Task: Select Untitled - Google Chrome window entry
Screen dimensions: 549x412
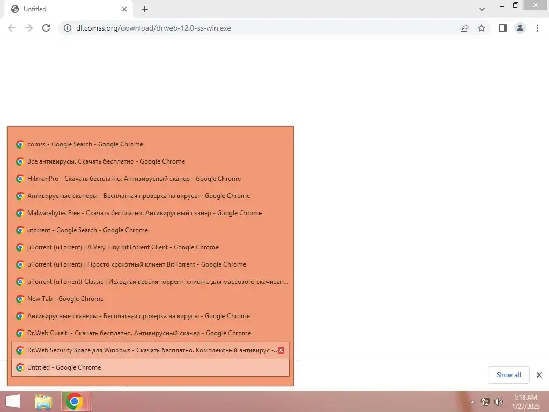Action: (150, 367)
